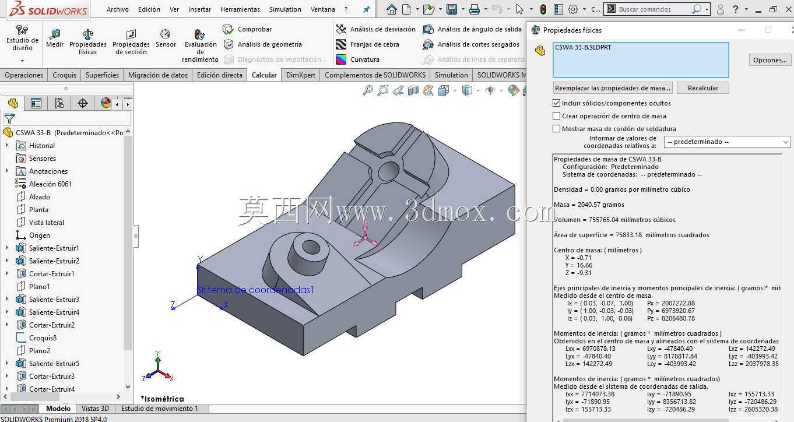Open the Propiedades físicas tool in ribbon
Viewport: 794px width, 422px height.
(88, 42)
